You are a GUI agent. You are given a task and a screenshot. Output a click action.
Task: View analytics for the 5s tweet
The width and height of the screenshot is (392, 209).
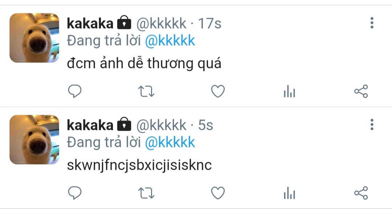pos(290,193)
